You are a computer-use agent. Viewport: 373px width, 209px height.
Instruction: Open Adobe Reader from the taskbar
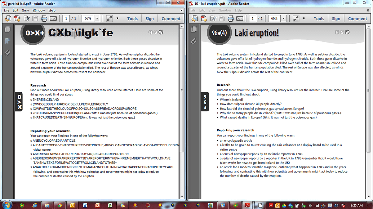(247, 206)
